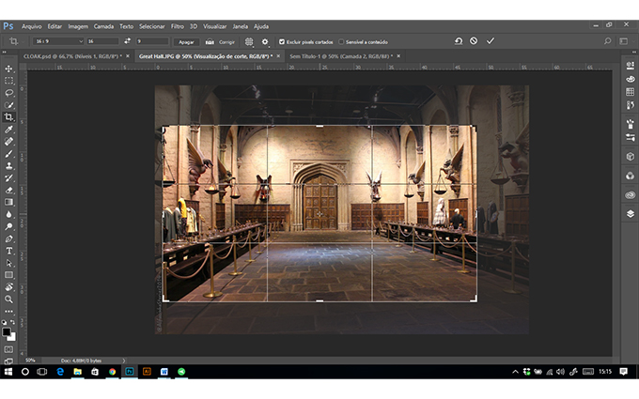
Task: Open the Camada menu
Action: tap(103, 26)
